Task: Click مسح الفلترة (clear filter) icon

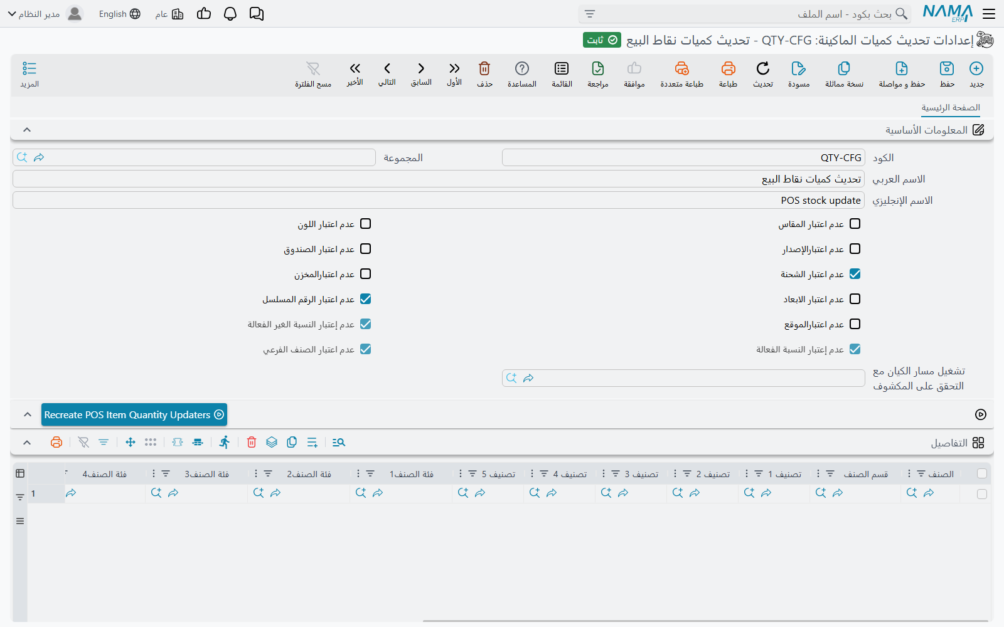Action: (313, 68)
